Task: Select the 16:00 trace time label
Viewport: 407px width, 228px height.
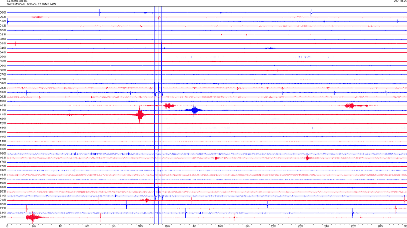Action: click(3, 154)
